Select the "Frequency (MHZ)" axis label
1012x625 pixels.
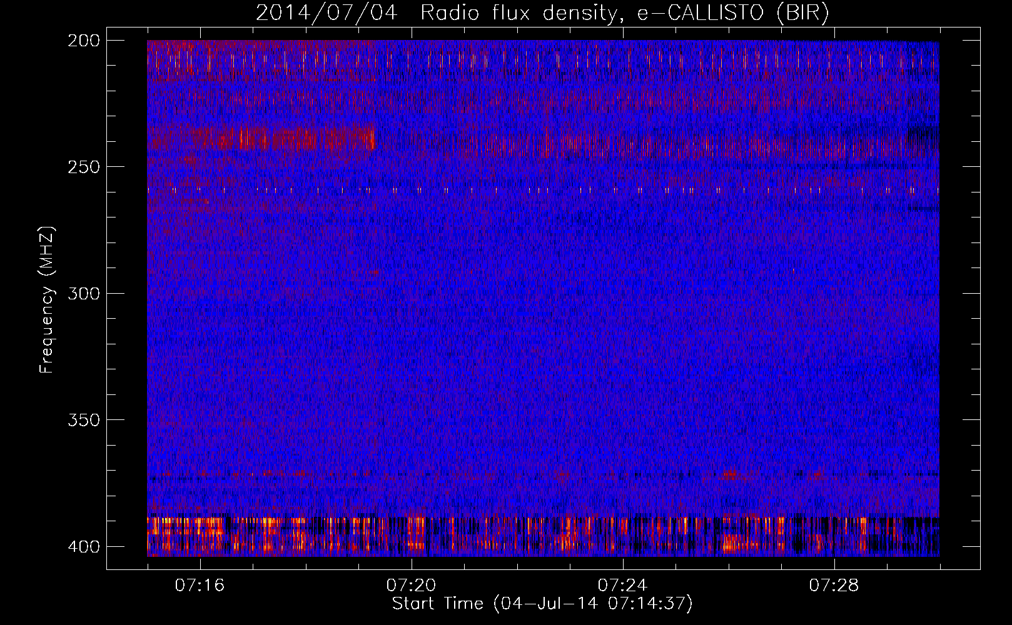coord(48,300)
